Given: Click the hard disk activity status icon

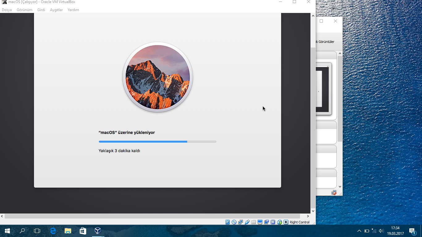Looking at the screenshot, I should [x=228, y=222].
